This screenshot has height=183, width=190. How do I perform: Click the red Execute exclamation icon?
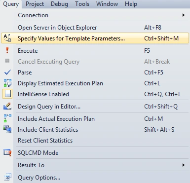[x=7, y=50]
